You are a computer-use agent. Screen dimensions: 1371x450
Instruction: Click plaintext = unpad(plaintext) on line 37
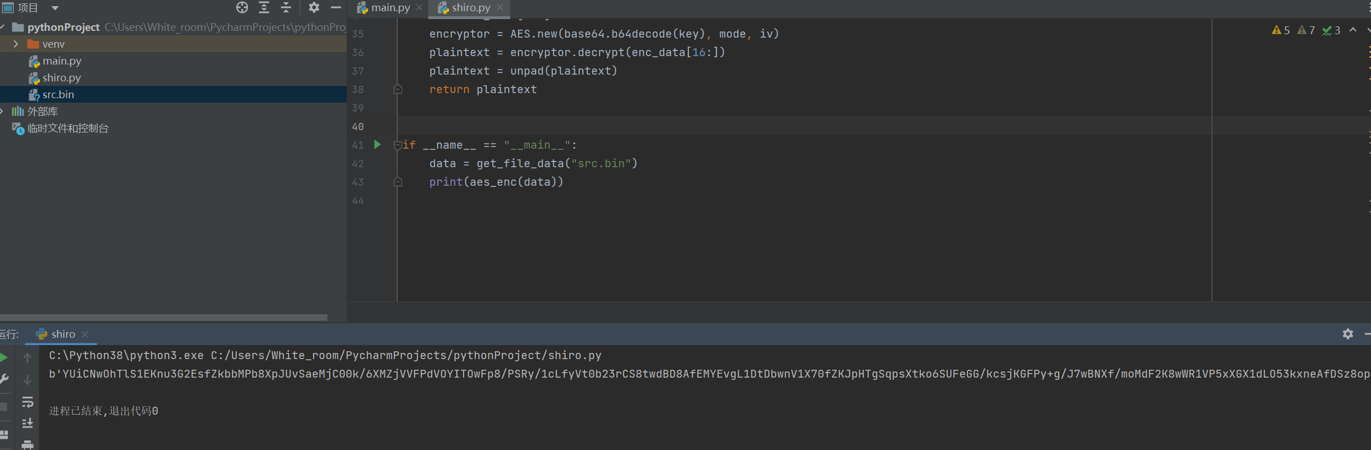(x=523, y=71)
